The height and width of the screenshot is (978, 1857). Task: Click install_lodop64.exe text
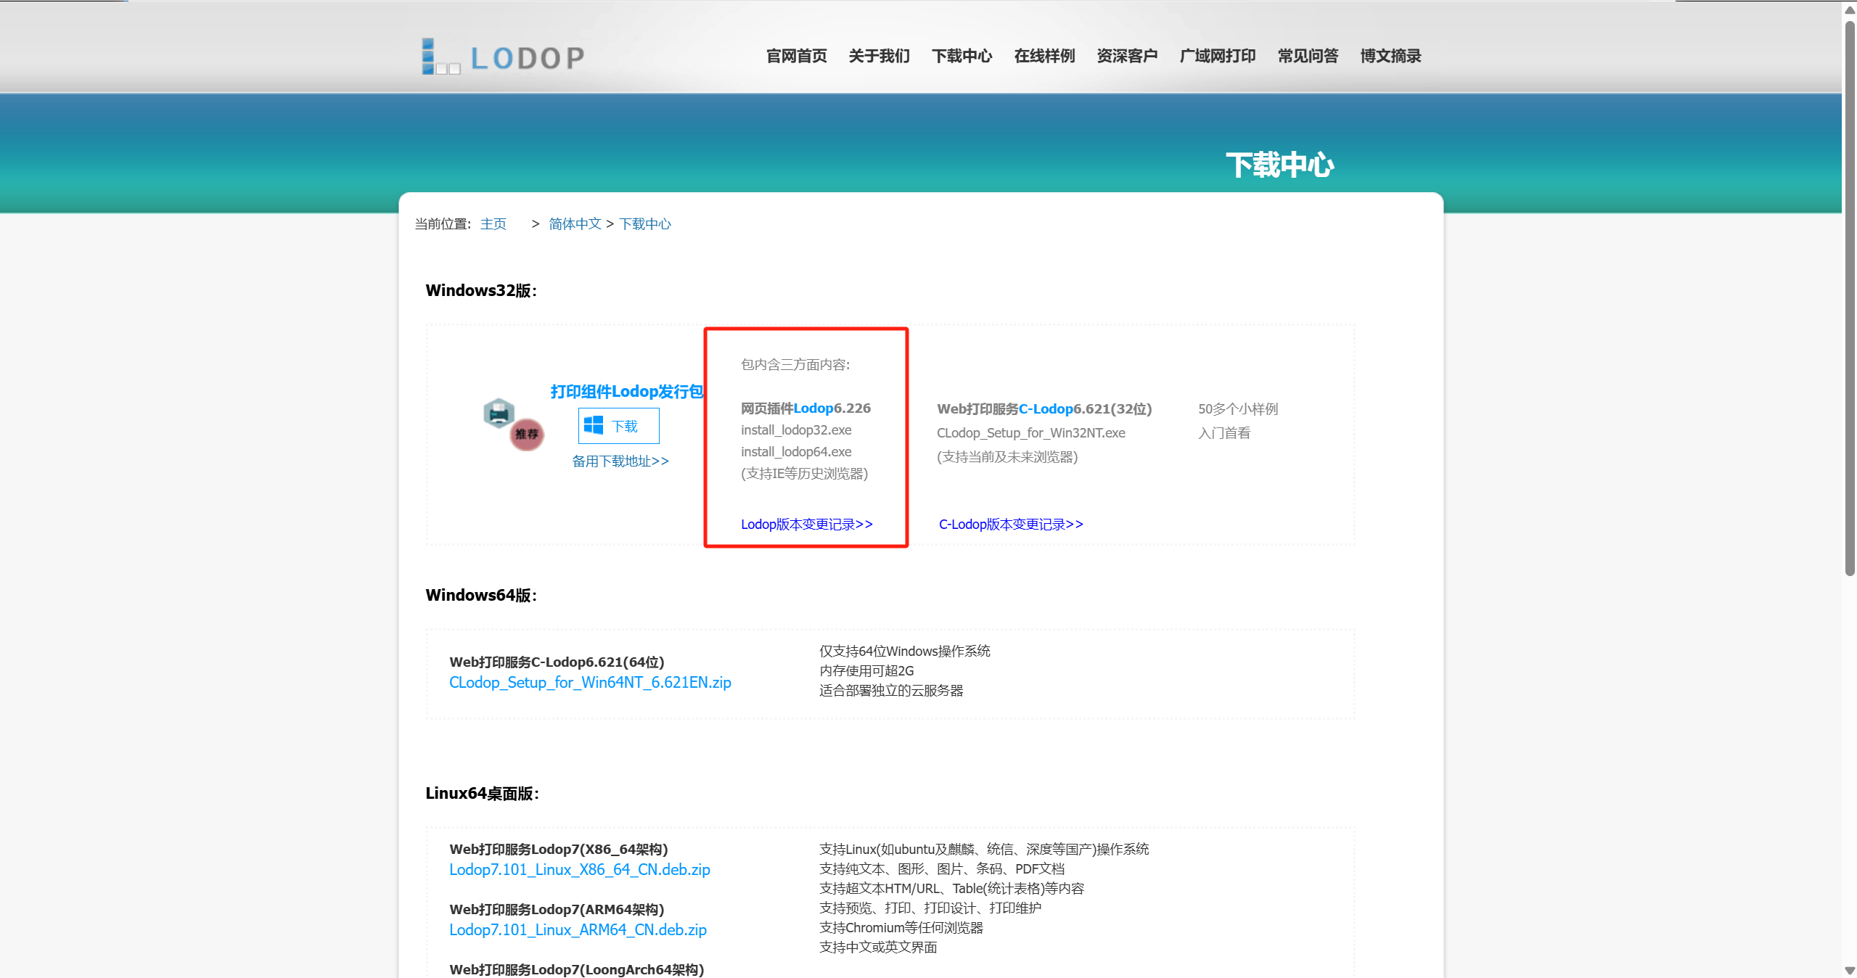point(796,452)
